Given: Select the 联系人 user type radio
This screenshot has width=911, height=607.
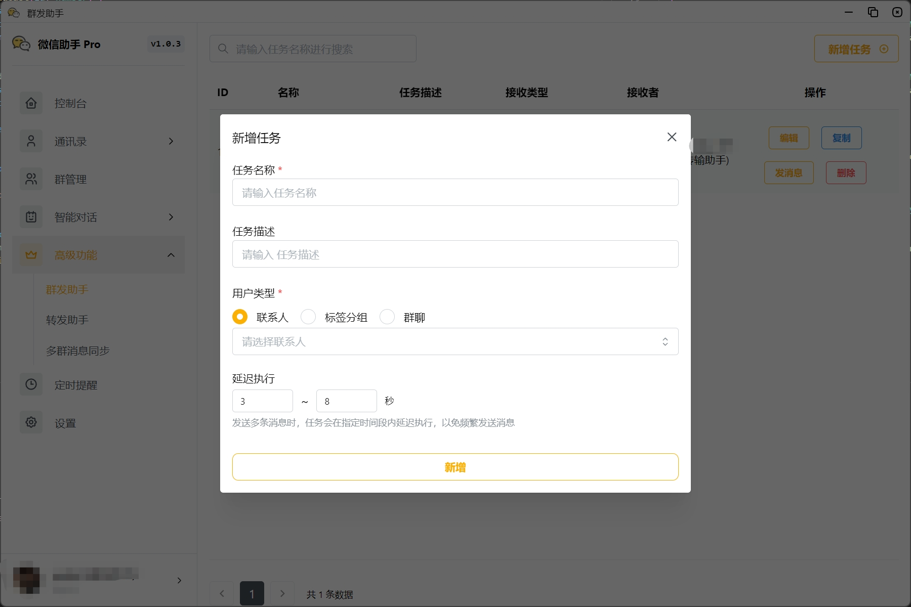Looking at the screenshot, I should click(239, 317).
